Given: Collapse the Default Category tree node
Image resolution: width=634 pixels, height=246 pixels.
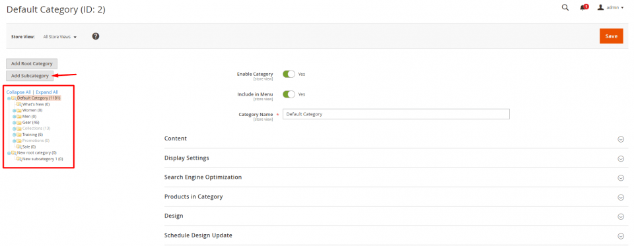Looking at the screenshot, I should 9,98.
